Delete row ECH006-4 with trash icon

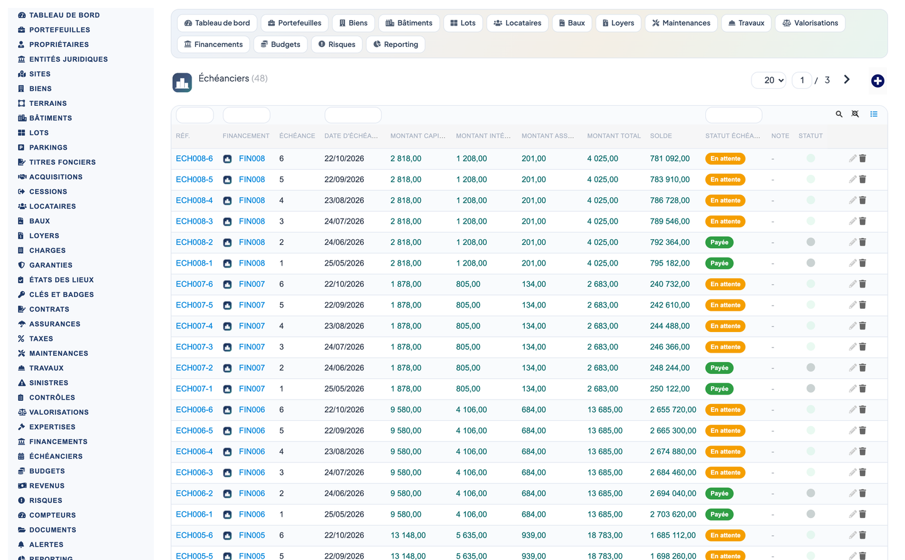pyautogui.click(x=862, y=452)
